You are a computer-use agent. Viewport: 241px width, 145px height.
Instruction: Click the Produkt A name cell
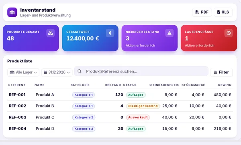pos(45,95)
